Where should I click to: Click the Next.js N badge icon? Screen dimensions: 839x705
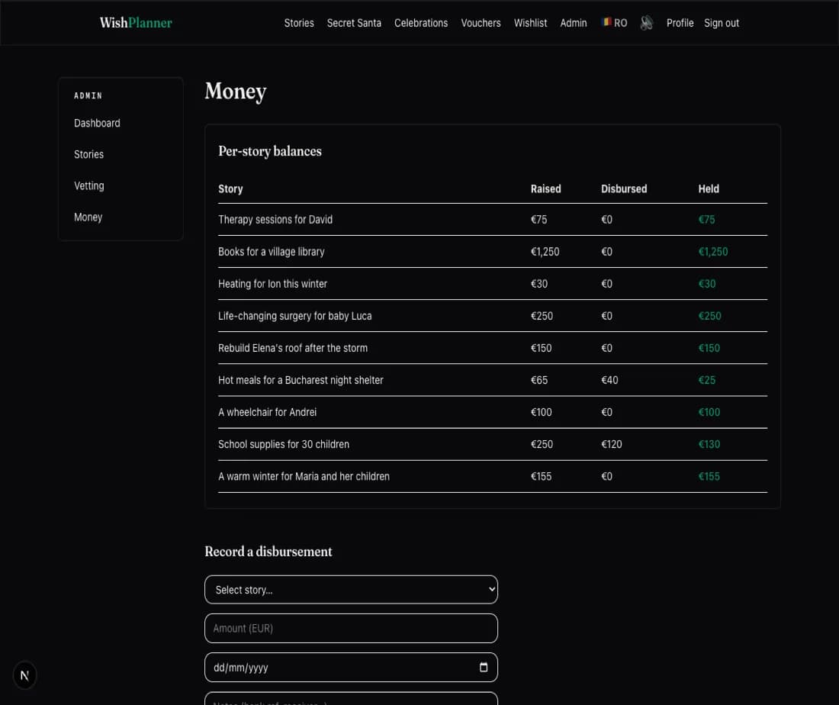tap(24, 675)
